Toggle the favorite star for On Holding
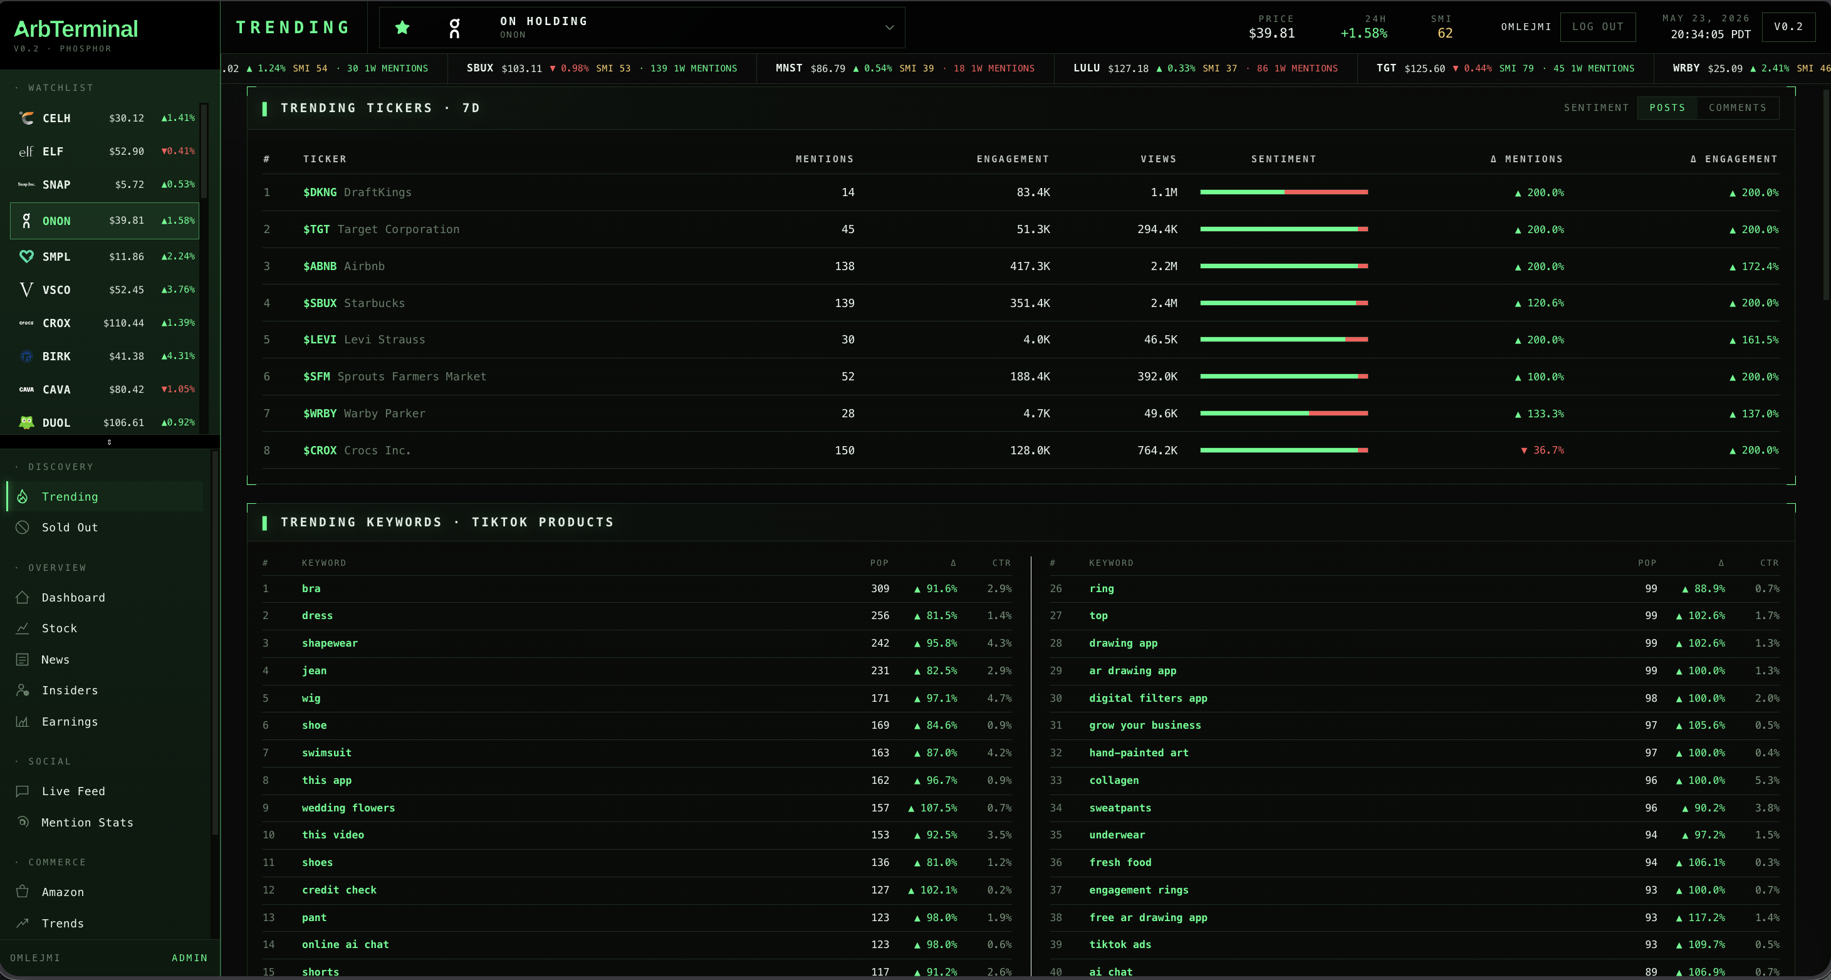Viewport: 1831px width, 980px height. pyautogui.click(x=402, y=28)
